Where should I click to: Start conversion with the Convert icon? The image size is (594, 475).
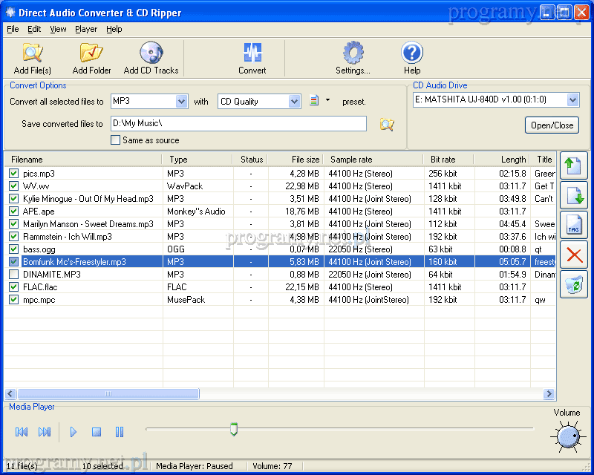[252, 53]
